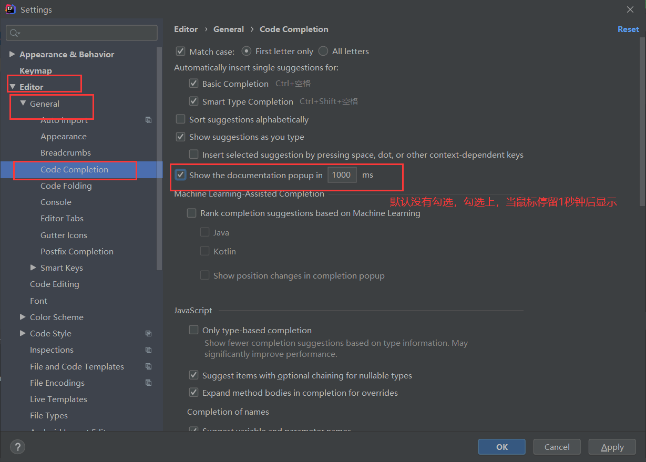Open the File Types settings page
Screen dimensions: 646x462
click(49, 415)
